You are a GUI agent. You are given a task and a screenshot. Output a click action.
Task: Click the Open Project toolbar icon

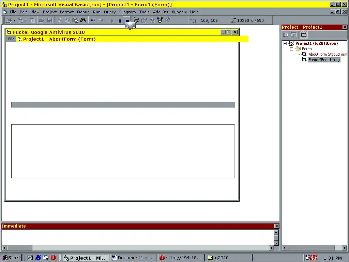(x=42, y=20)
